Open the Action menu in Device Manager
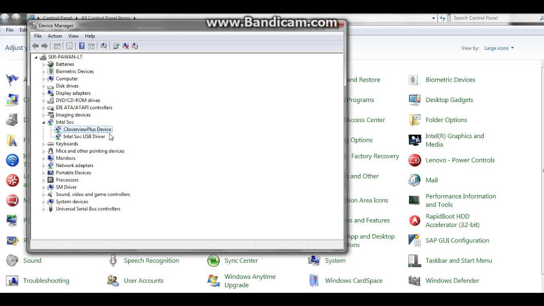This screenshot has height=306, width=544. (x=55, y=36)
